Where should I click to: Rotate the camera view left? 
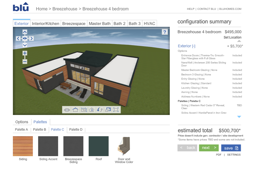point(18,39)
